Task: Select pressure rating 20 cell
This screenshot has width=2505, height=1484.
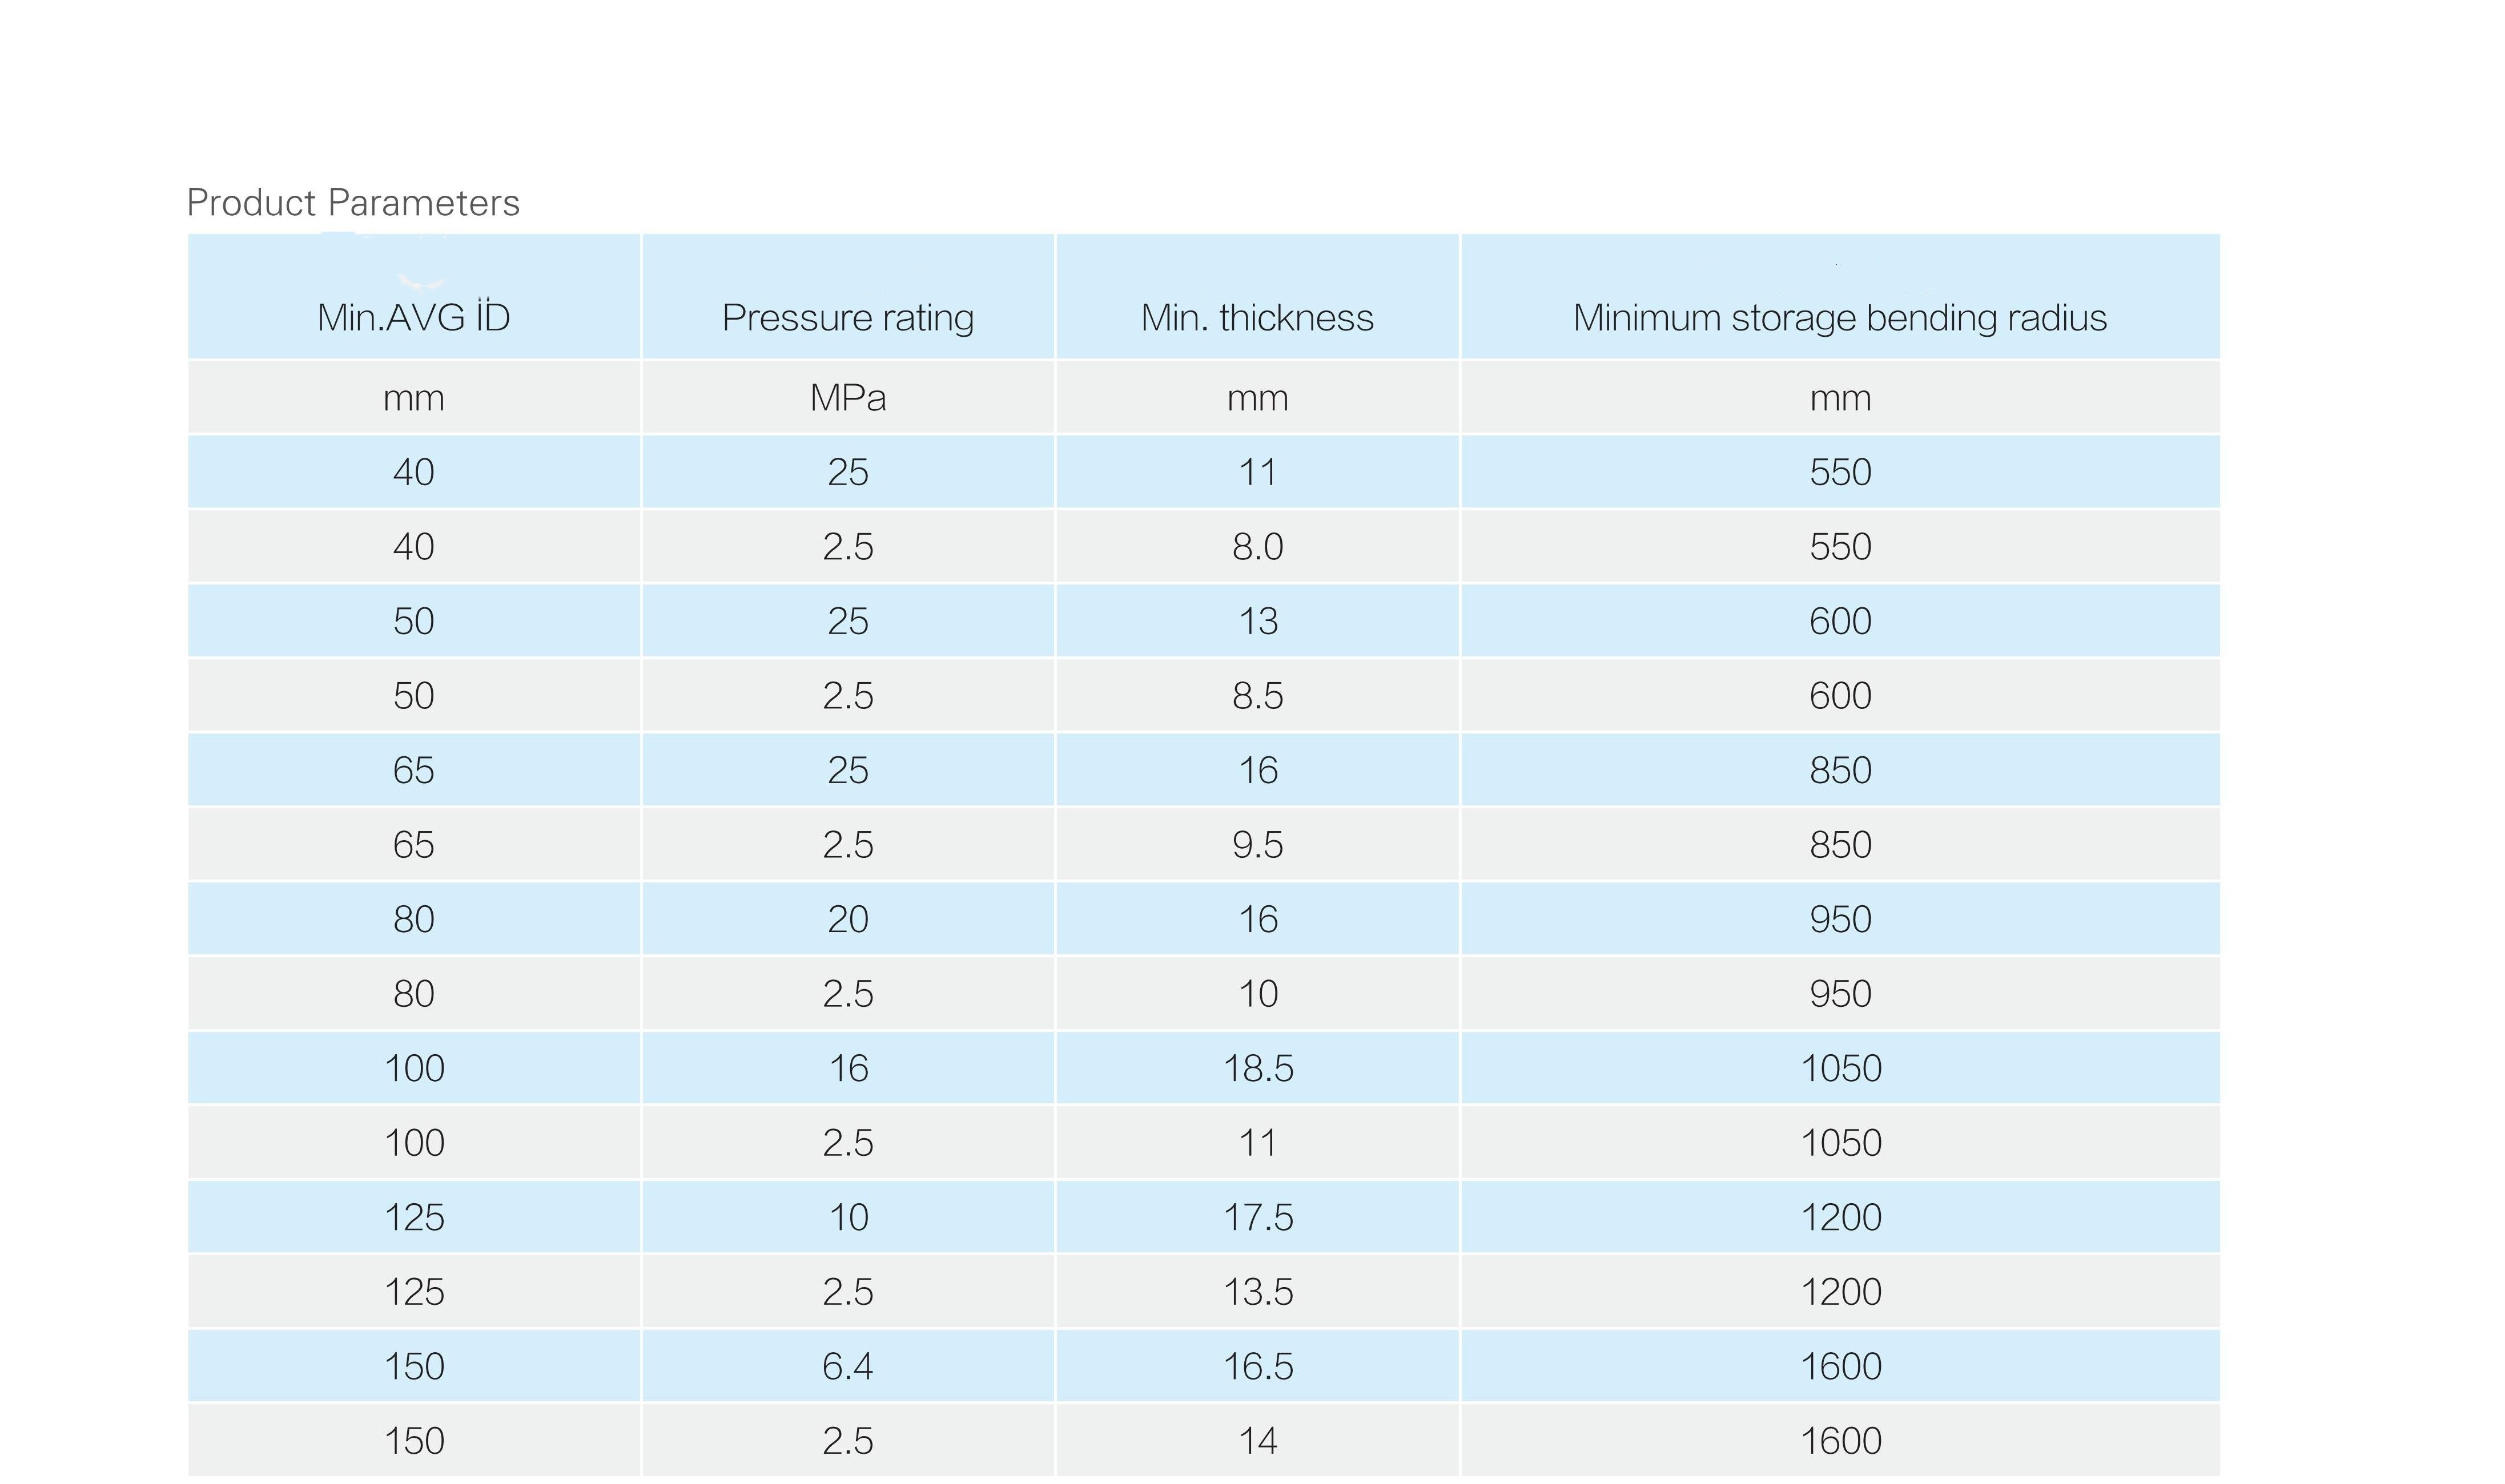Action: click(849, 920)
